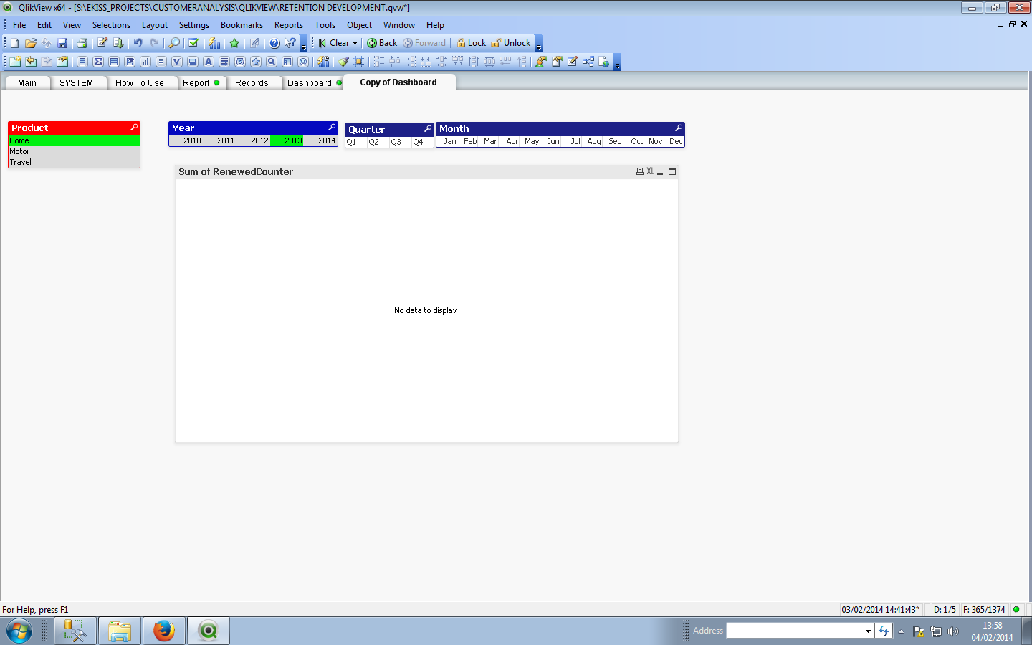Open Firefox from the taskbar
Image resolution: width=1032 pixels, height=645 pixels.
pos(164,631)
